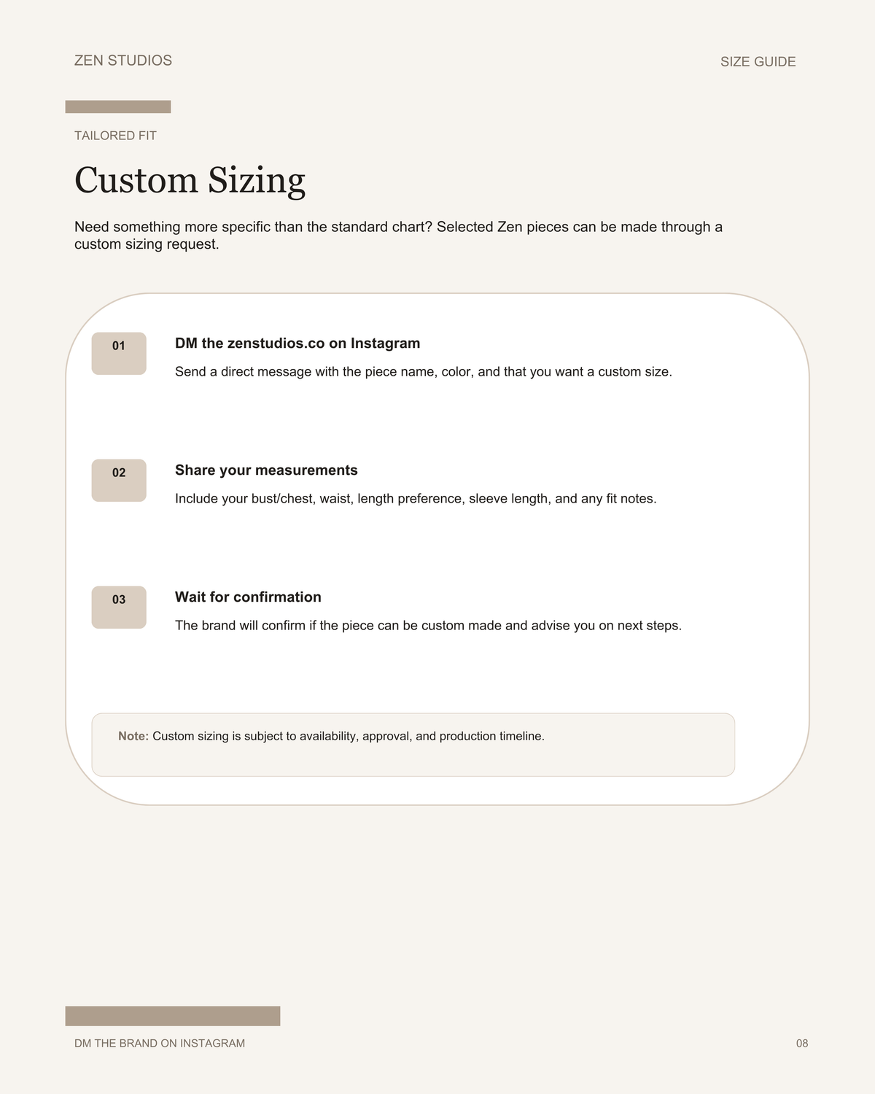Click the wide taupe bar in footer
This screenshot has width=875, height=1094.
[173, 1016]
